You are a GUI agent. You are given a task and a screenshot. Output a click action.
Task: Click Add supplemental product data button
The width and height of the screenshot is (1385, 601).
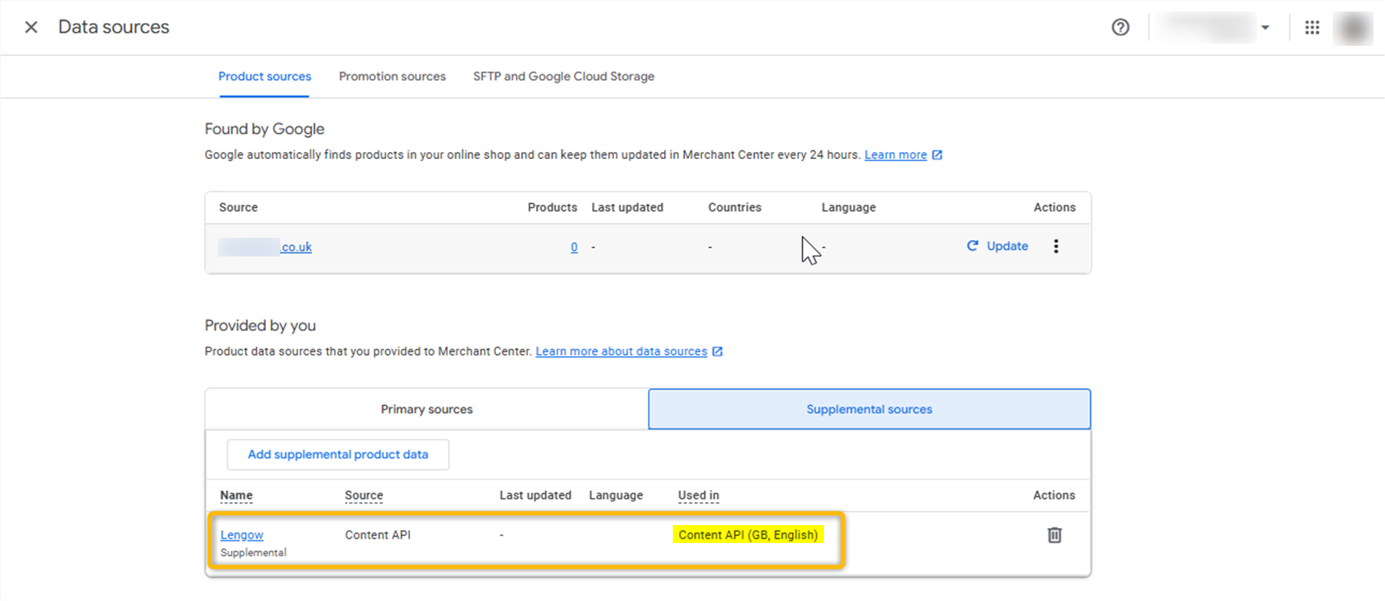point(337,455)
